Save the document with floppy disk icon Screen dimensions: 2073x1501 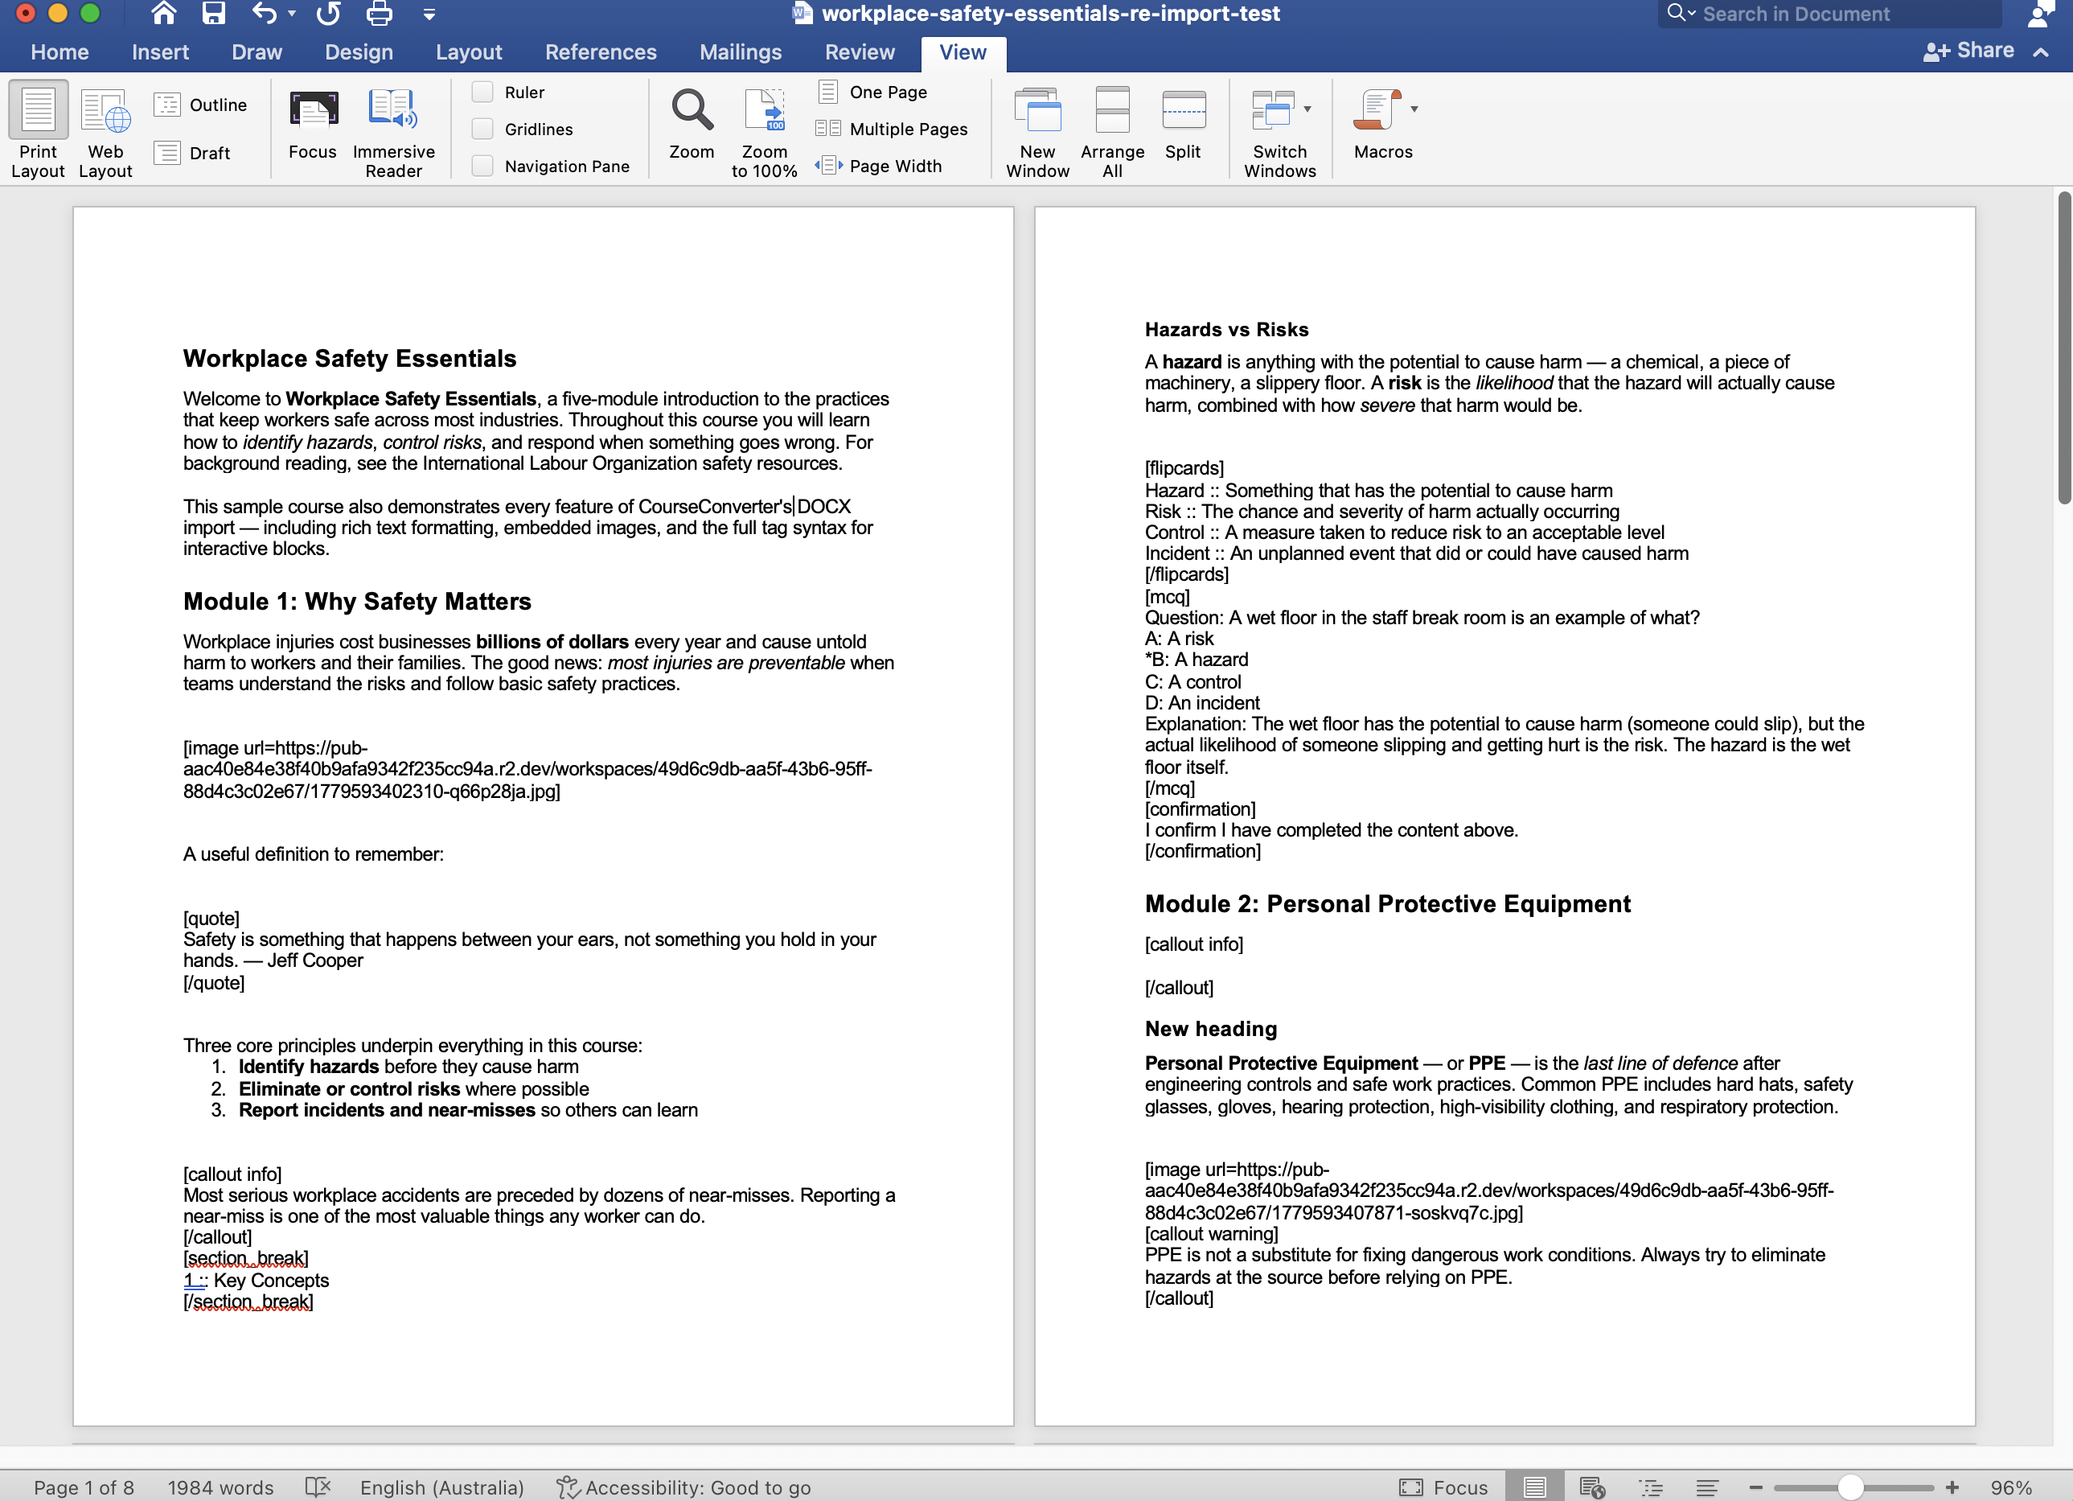[x=213, y=13]
